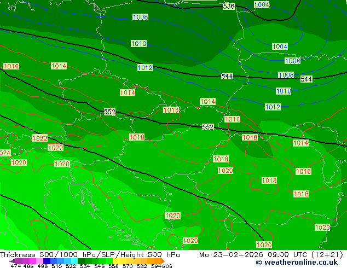Click the 486 legend value

pos(28,266)
